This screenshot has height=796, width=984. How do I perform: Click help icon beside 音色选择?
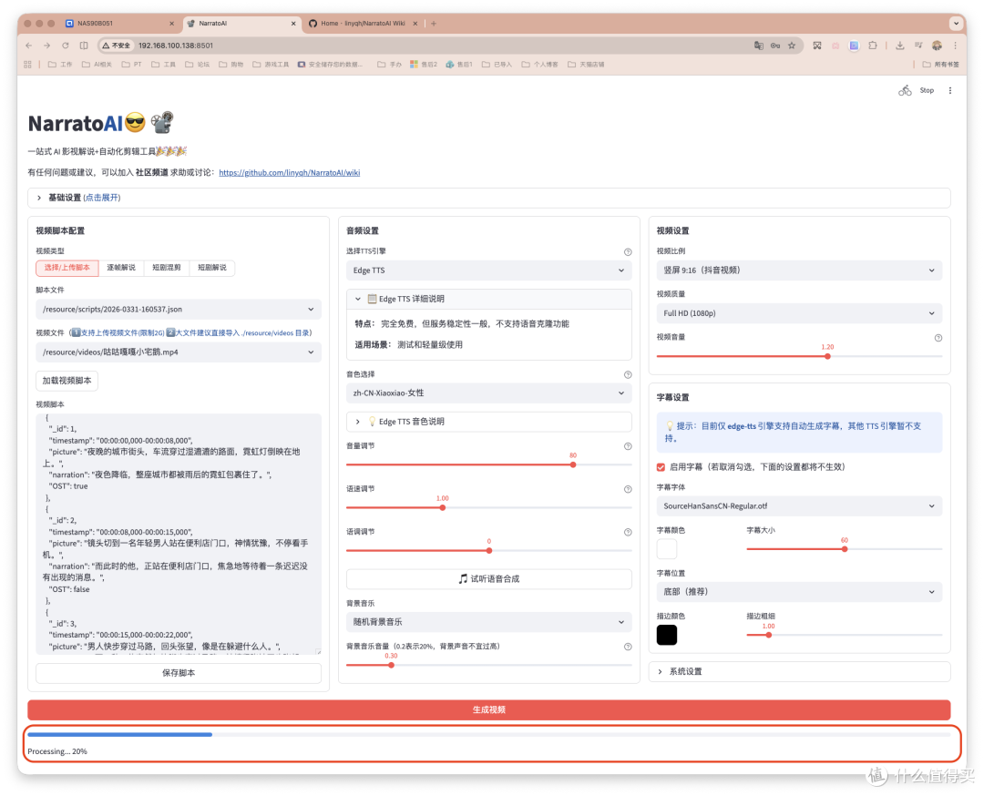[628, 374]
